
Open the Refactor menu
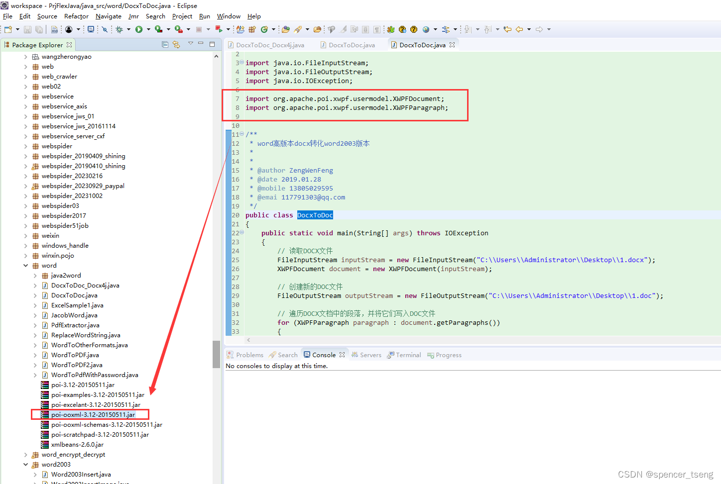pos(76,16)
